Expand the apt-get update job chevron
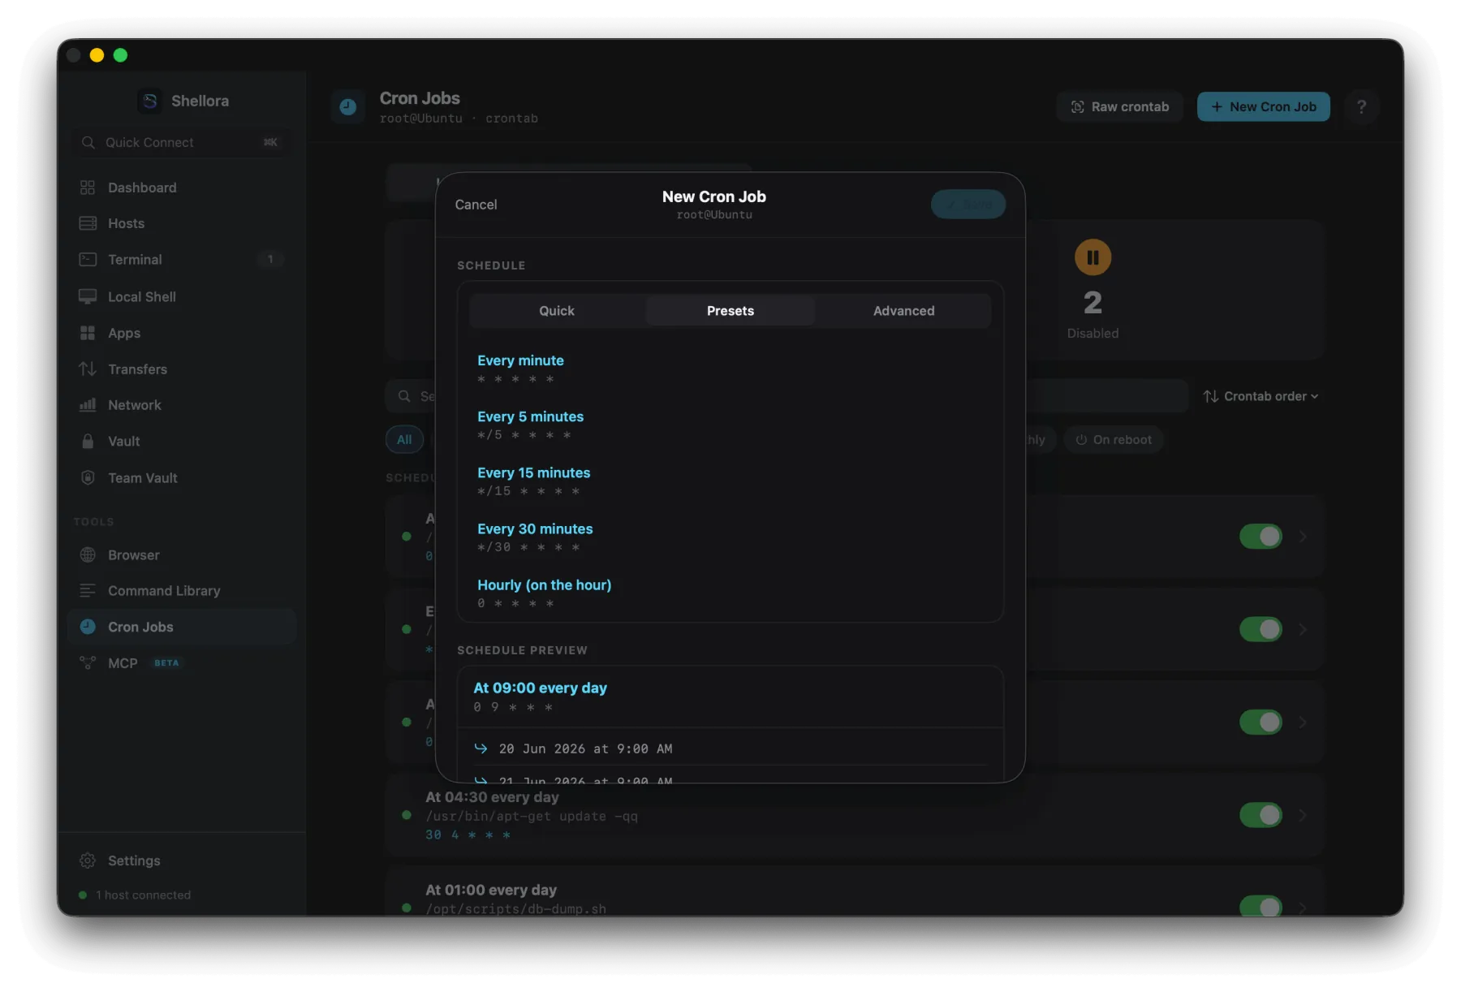This screenshot has width=1461, height=992. pos(1303,815)
